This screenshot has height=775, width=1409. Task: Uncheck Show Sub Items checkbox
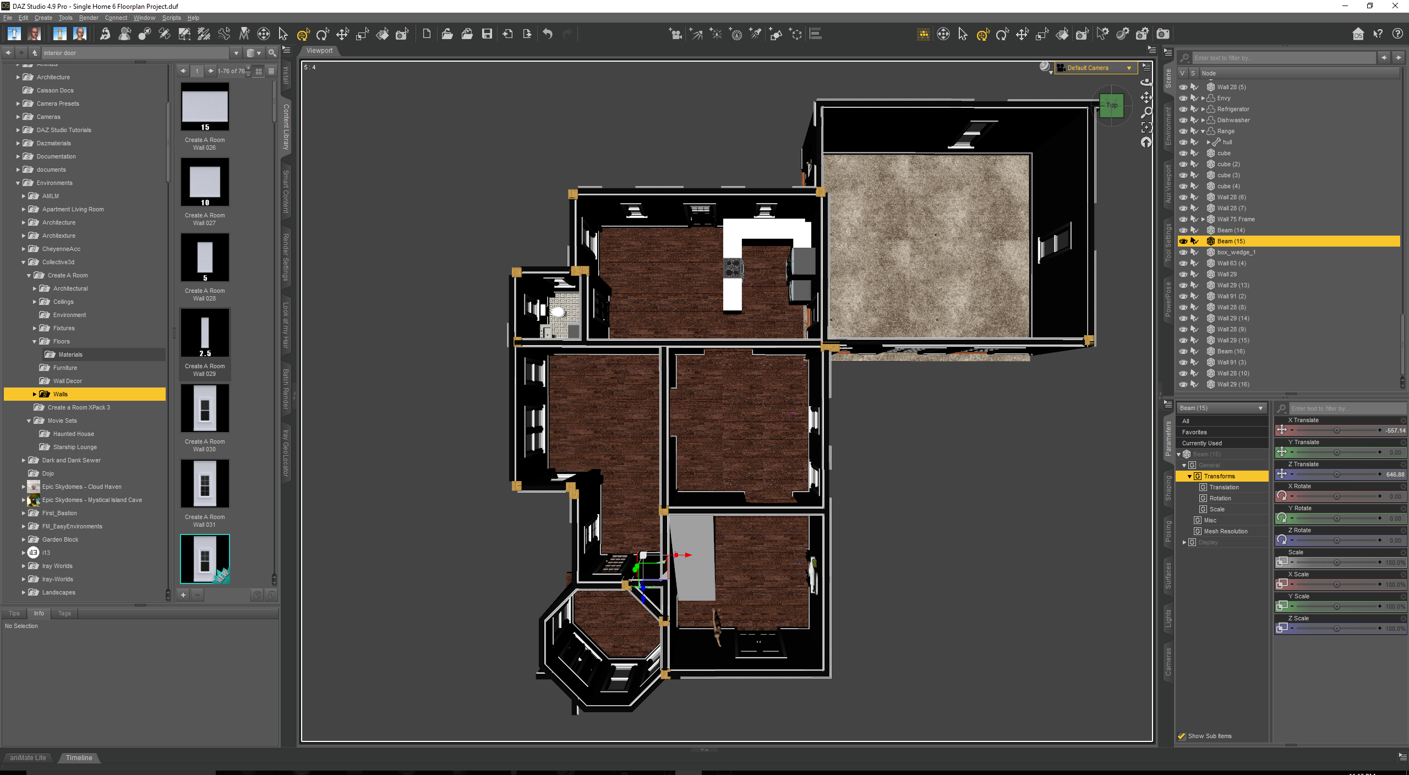coord(1182,736)
